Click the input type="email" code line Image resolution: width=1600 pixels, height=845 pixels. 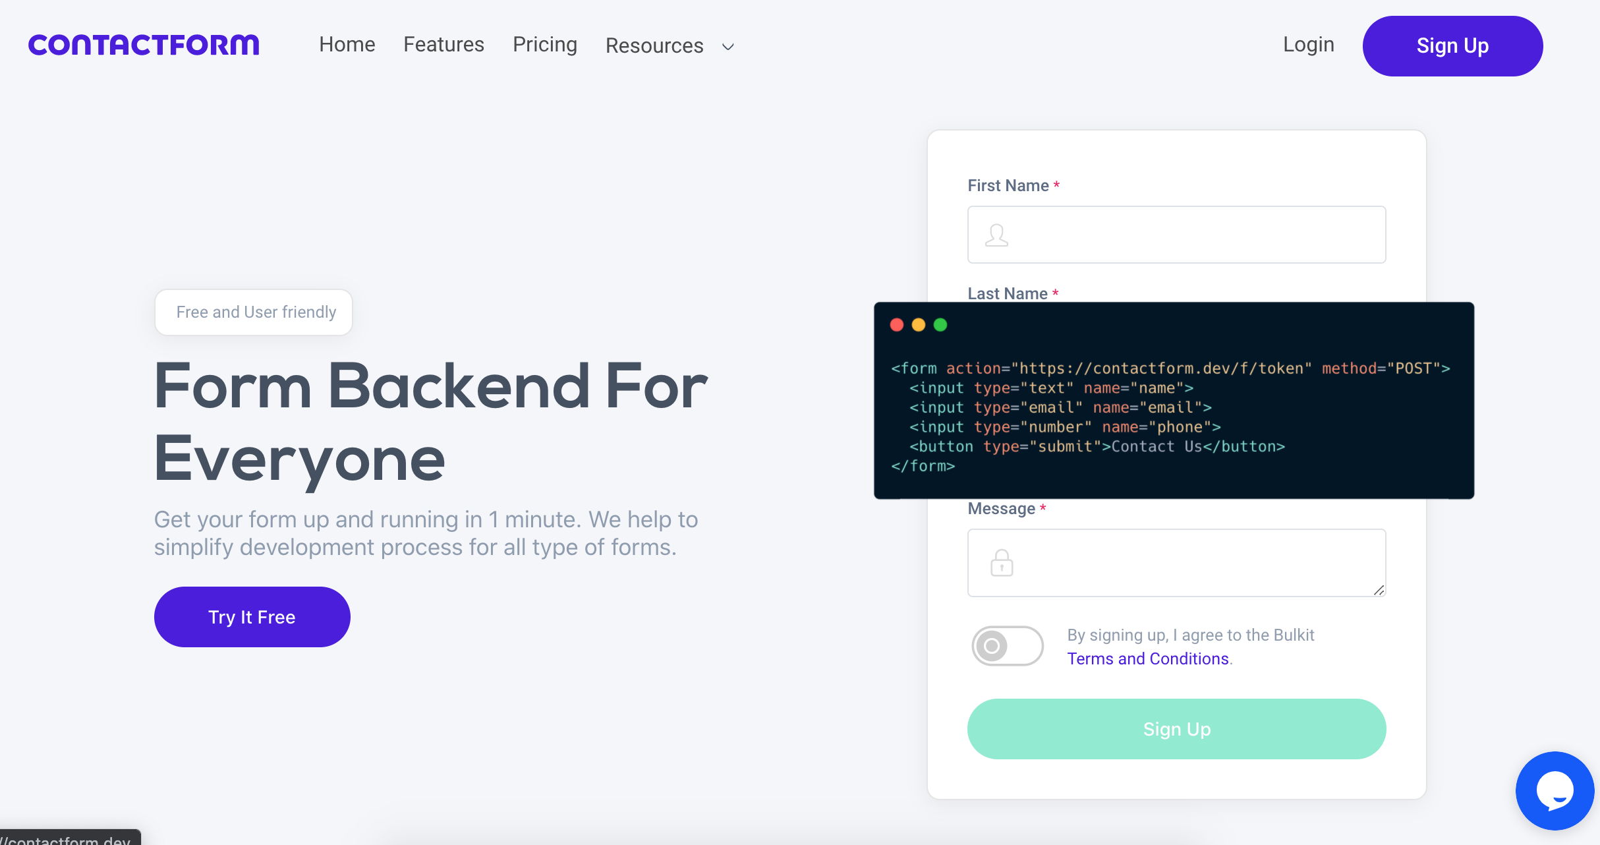point(1060,407)
